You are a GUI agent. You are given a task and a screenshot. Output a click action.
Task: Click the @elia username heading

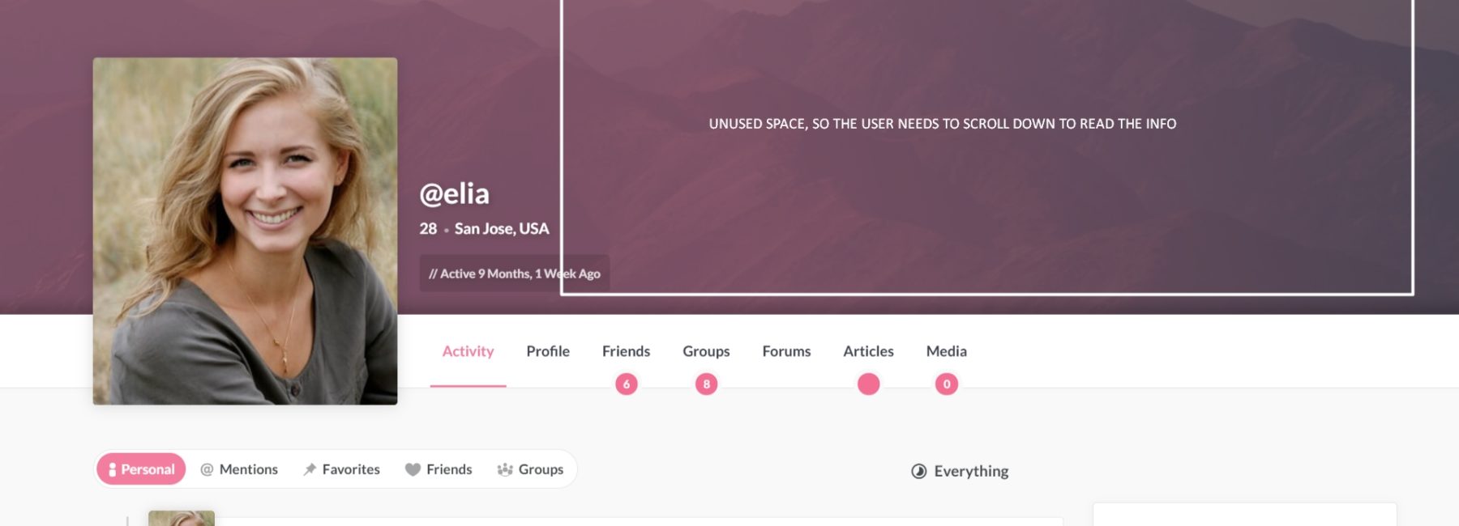455,194
